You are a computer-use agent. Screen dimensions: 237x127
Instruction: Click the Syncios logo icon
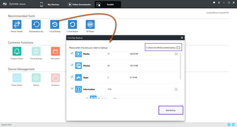tap(5, 4)
